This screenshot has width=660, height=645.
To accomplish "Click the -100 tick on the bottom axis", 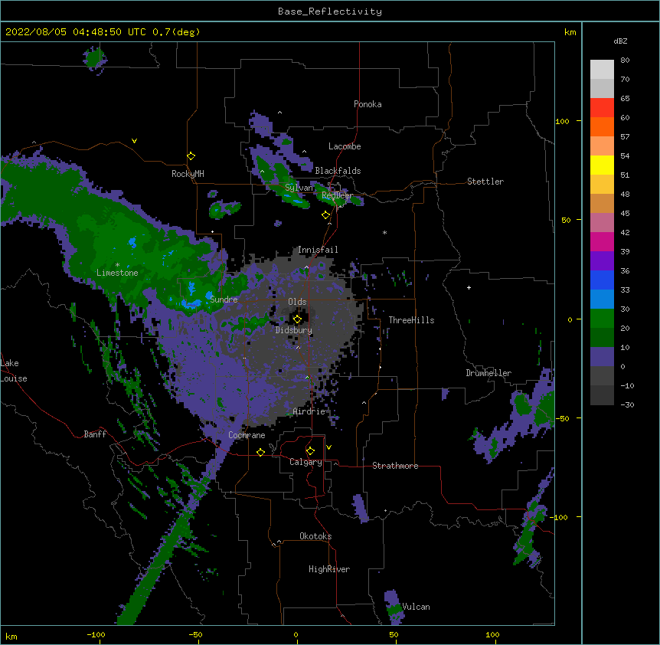I will [x=96, y=634].
